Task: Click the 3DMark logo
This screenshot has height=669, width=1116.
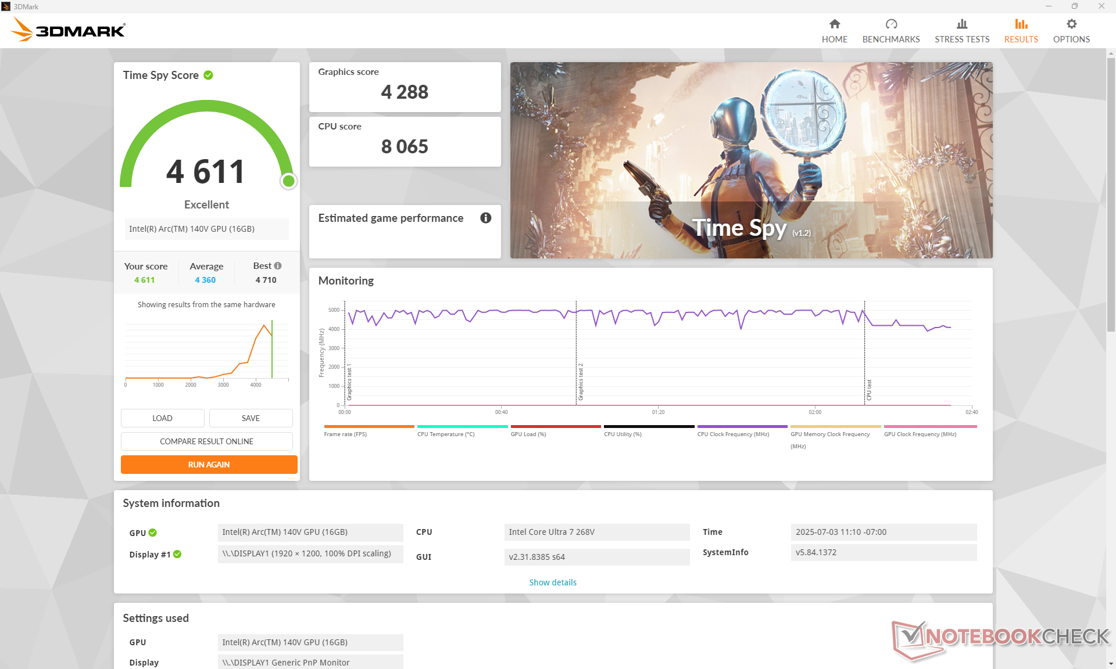Action: [69, 30]
